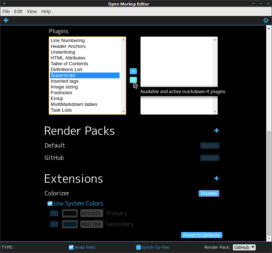This screenshot has width=272, height=253.
Task: Click the Built-in button for Default pack
Action: click(210, 145)
